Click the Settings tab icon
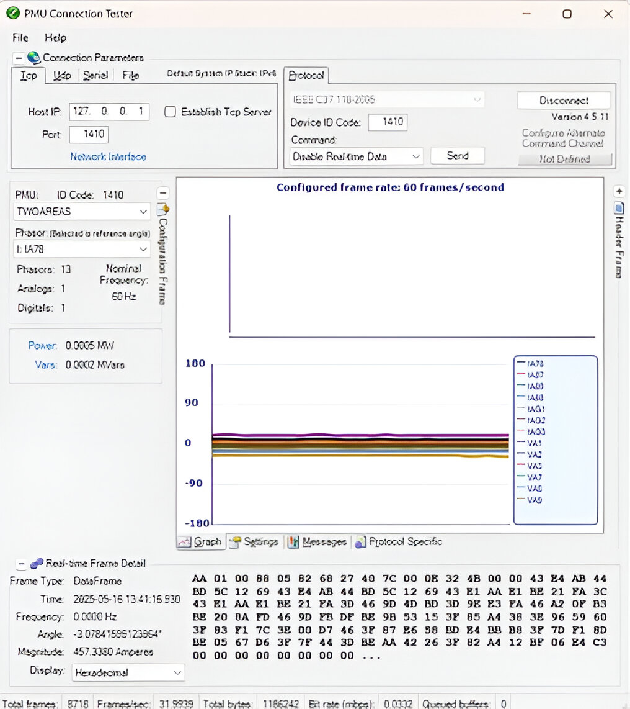Screen dimensions: 630x709 (235, 542)
